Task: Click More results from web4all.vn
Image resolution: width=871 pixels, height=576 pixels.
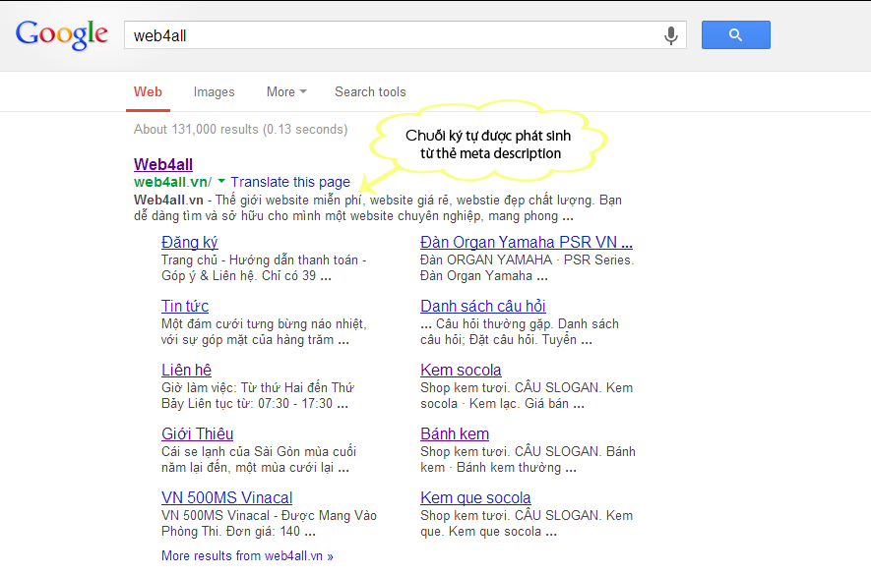Action: point(247,556)
